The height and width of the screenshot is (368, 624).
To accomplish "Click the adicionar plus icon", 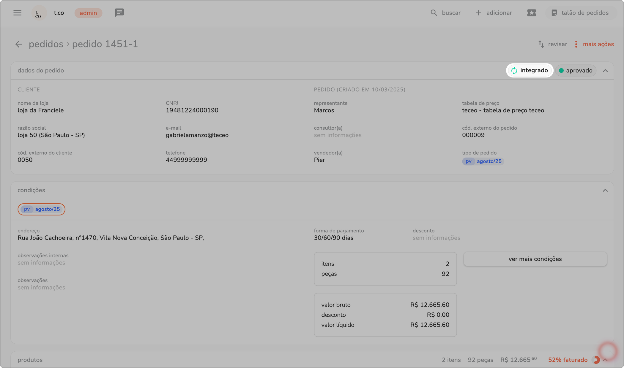I will [x=478, y=13].
